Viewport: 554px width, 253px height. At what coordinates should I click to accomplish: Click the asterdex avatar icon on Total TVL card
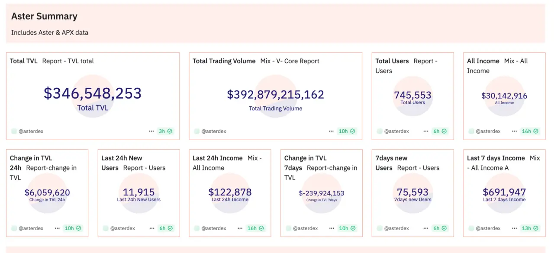[14, 131]
